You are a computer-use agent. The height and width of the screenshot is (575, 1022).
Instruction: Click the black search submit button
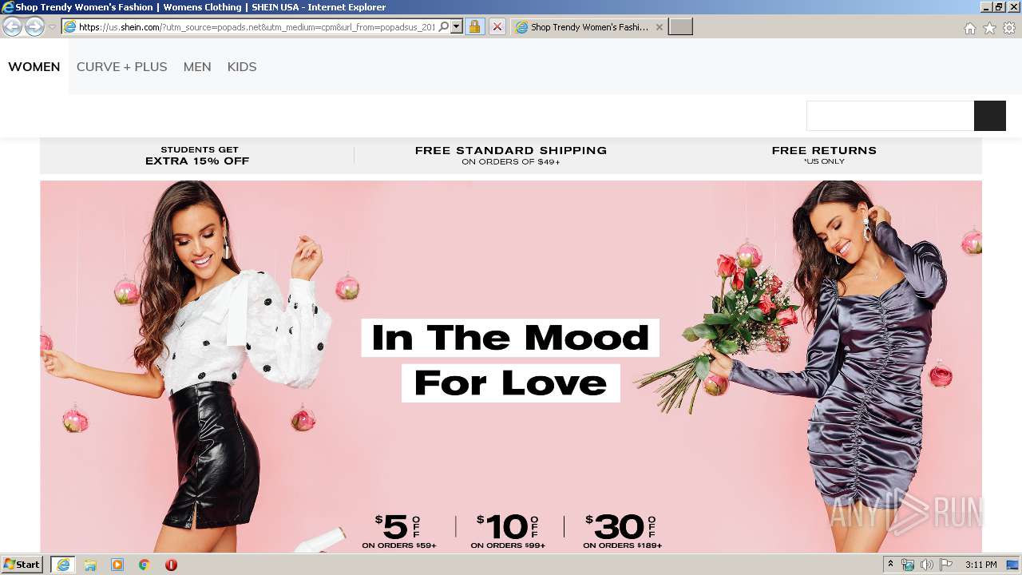point(990,116)
